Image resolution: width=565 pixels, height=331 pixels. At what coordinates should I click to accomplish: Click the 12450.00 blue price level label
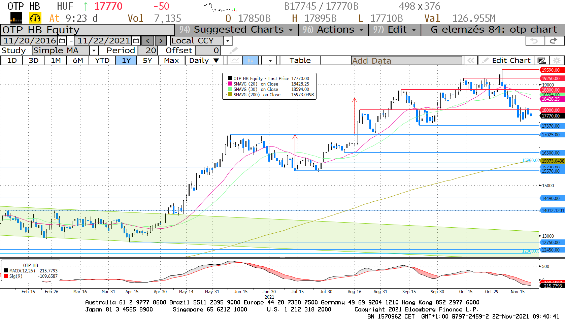(552, 250)
